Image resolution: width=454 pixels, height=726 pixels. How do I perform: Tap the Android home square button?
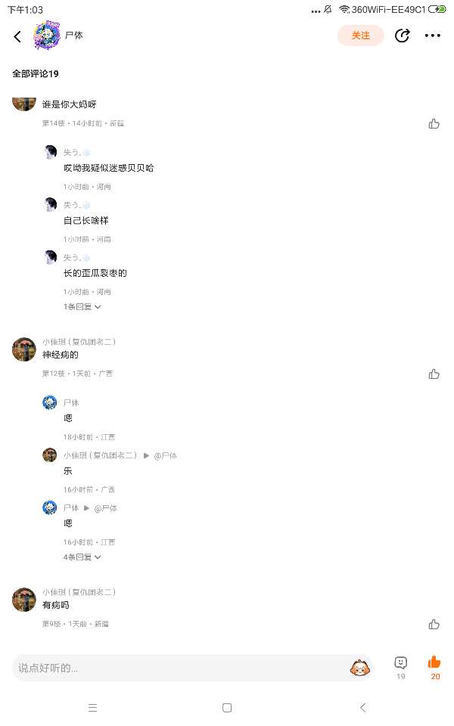click(x=227, y=708)
